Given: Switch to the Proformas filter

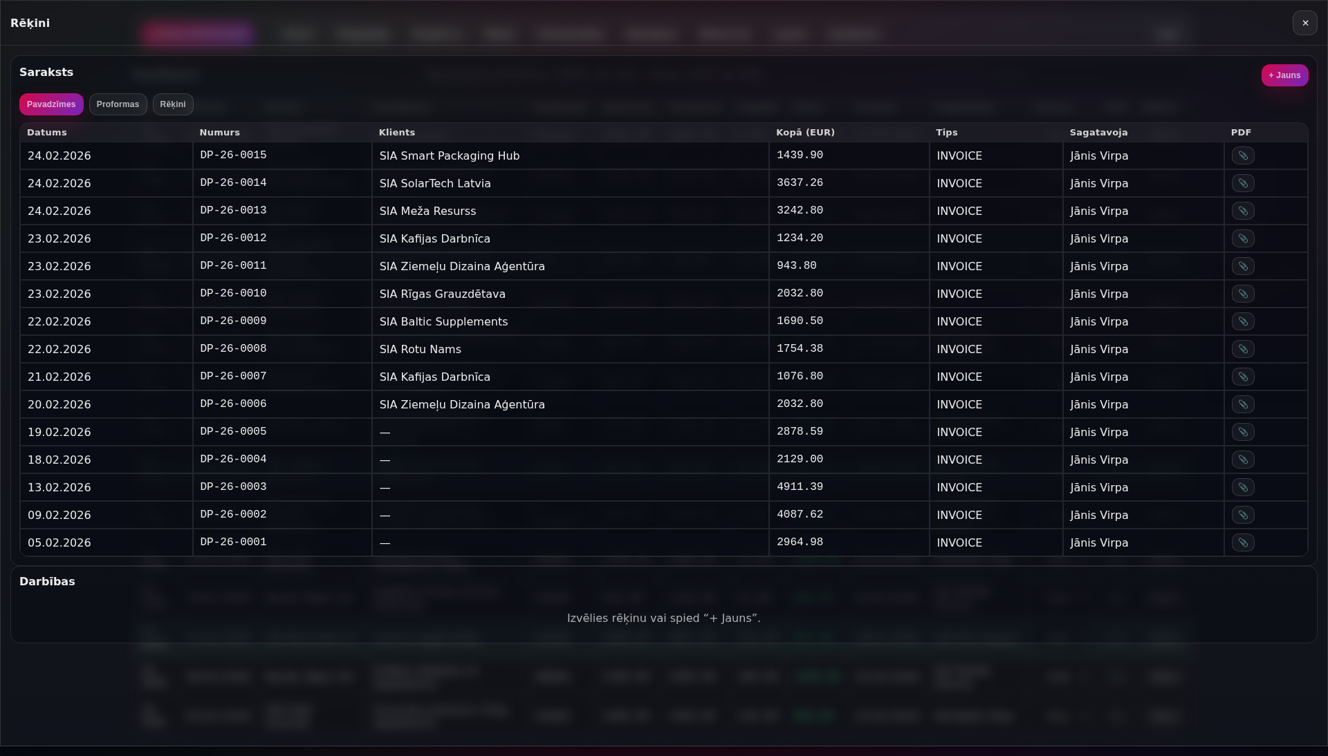Looking at the screenshot, I should (118, 104).
